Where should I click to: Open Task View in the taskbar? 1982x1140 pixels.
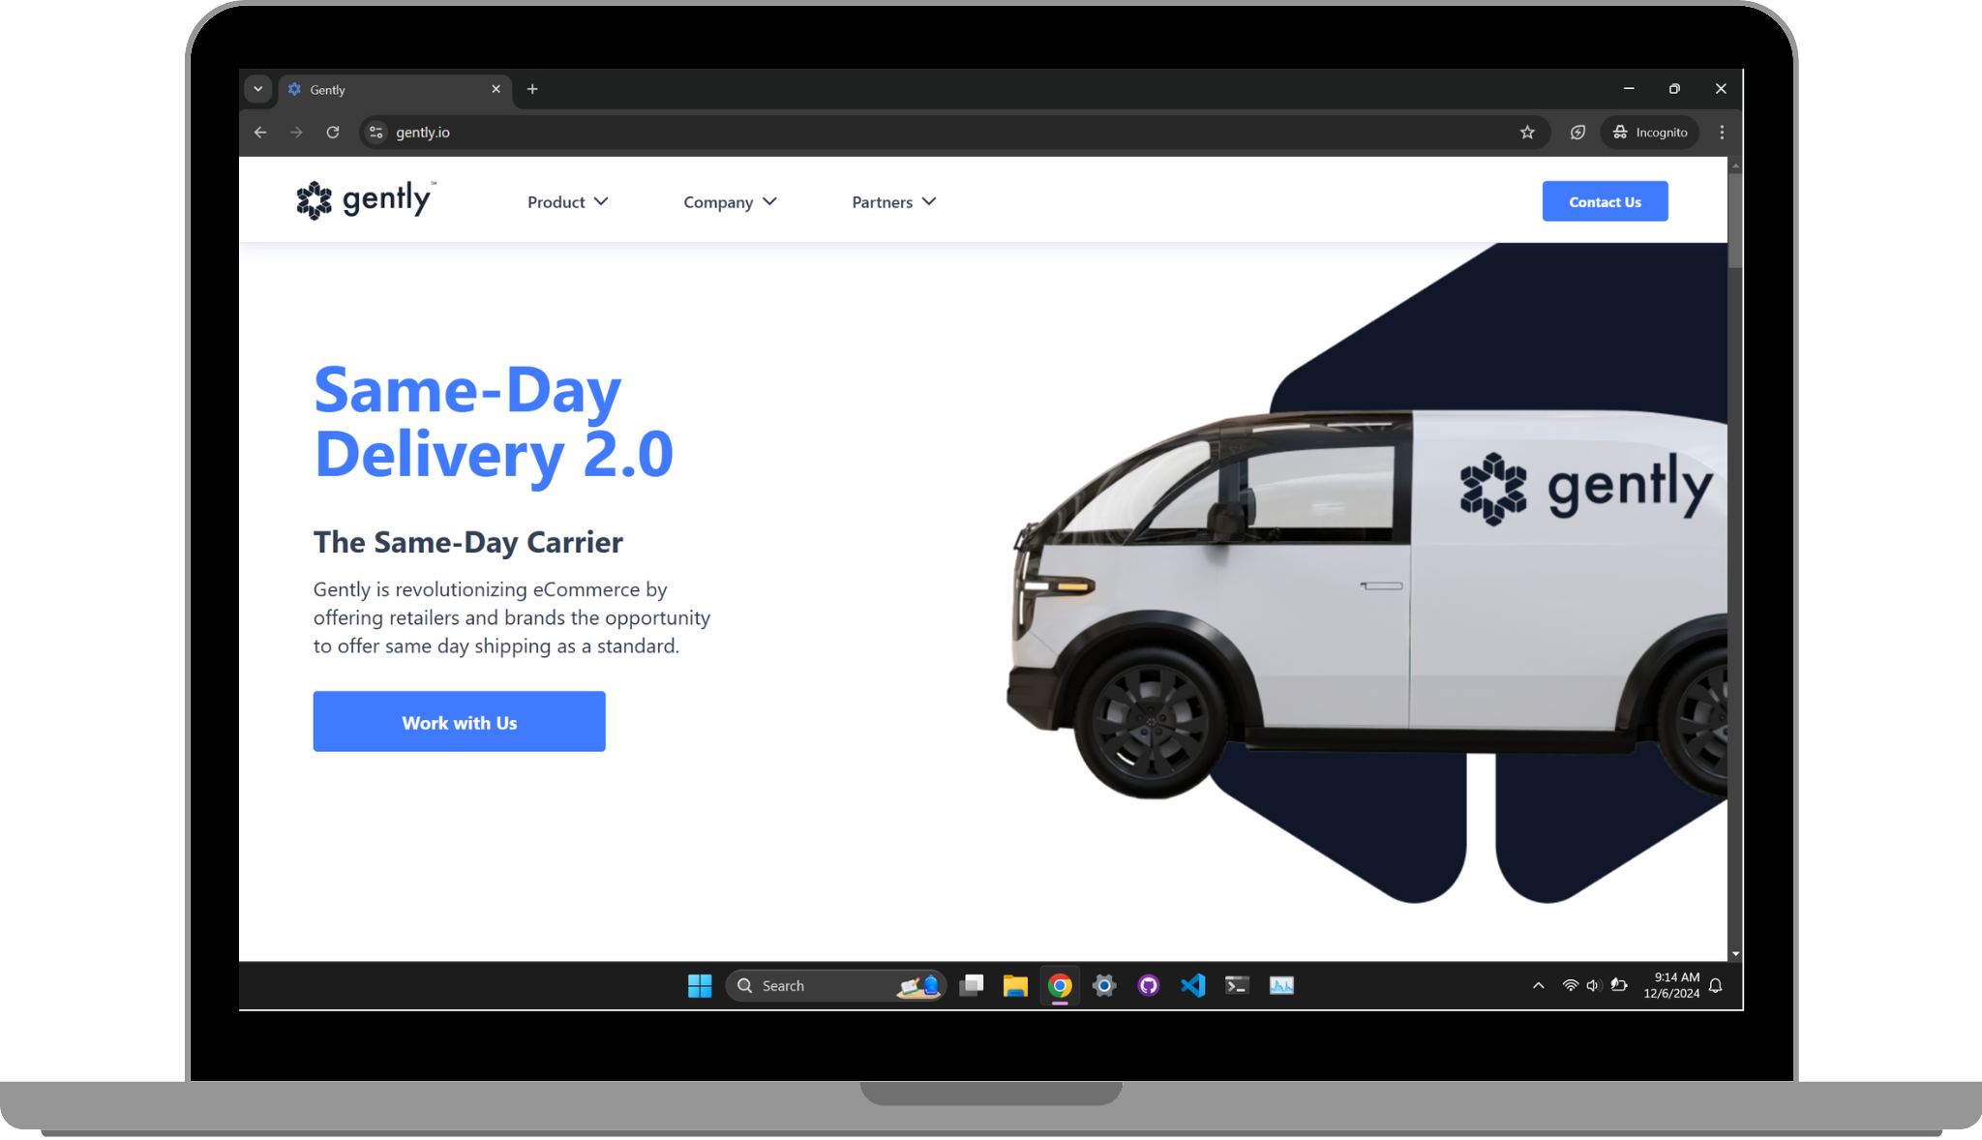[971, 986]
